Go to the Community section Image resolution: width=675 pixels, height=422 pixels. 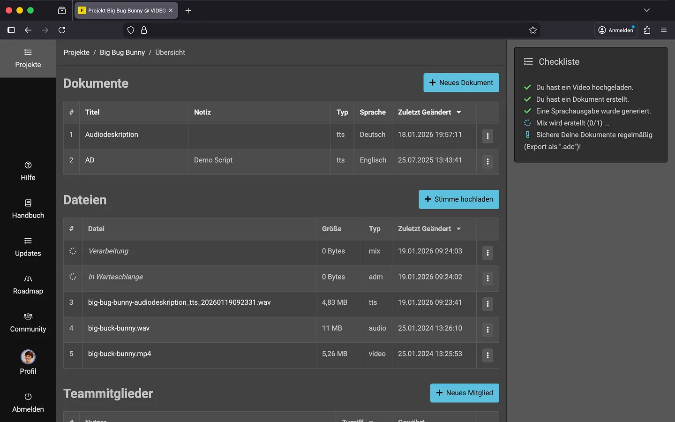[28, 323]
